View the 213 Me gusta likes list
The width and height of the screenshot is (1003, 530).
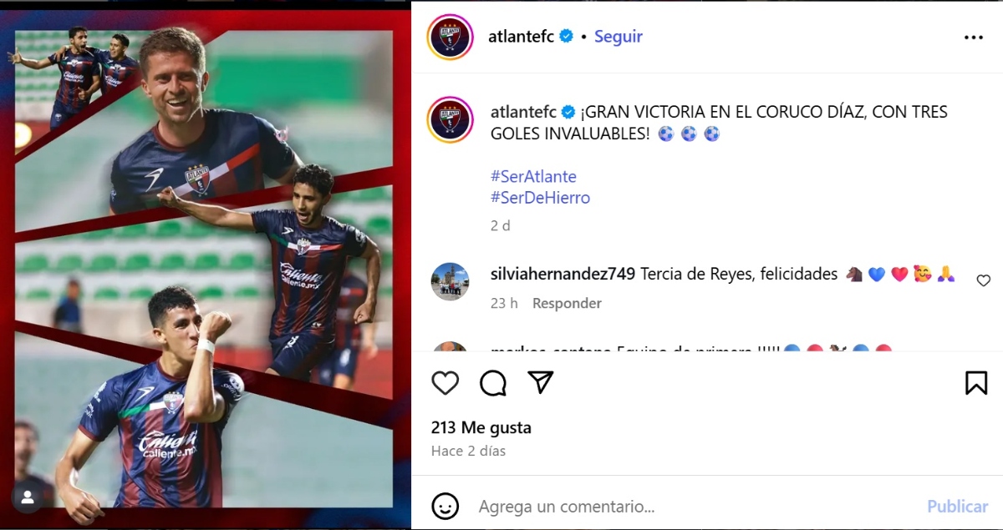click(481, 427)
